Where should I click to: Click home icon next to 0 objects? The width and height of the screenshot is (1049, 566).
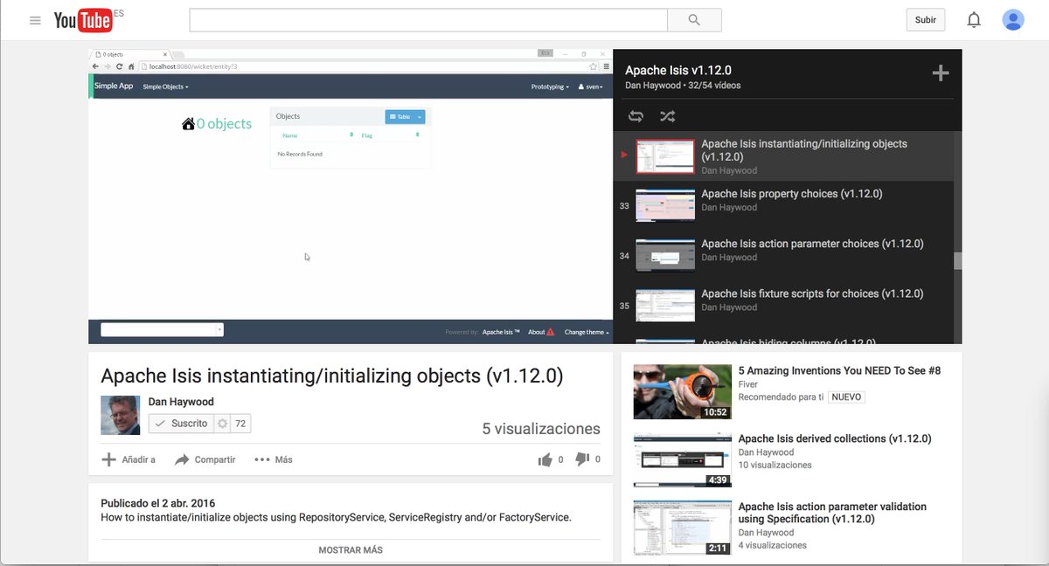tap(188, 124)
